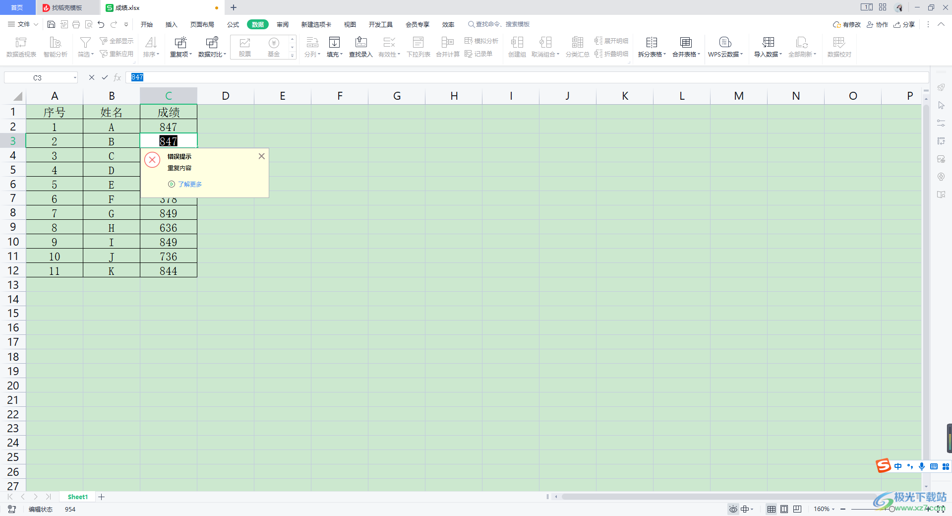Click the zoom out minus button
Viewport: 952px width, 516px height.
(x=843, y=509)
